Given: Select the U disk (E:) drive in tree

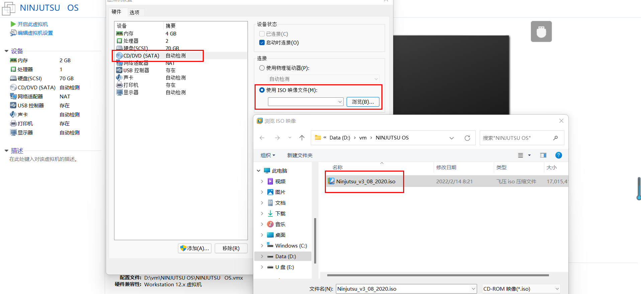Looking at the screenshot, I should [285, 267].
